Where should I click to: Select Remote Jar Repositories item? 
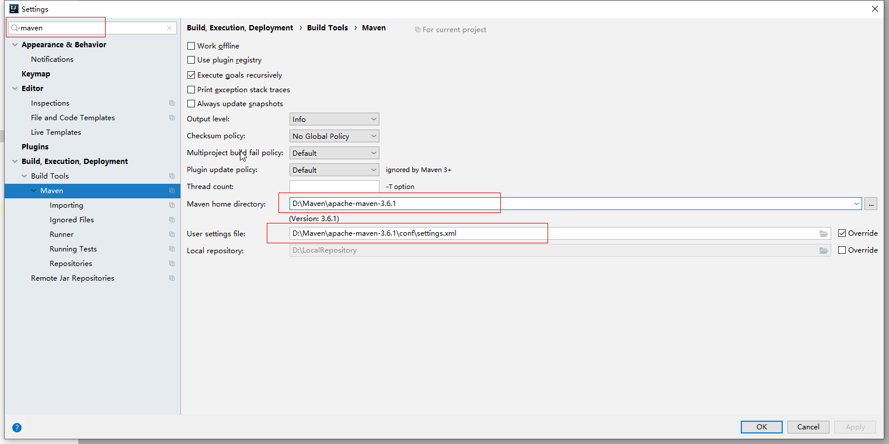72,278
